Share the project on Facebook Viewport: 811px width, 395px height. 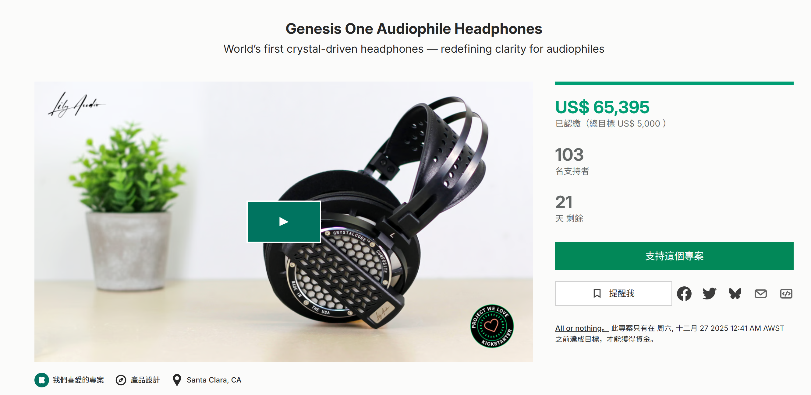point(684,293)
